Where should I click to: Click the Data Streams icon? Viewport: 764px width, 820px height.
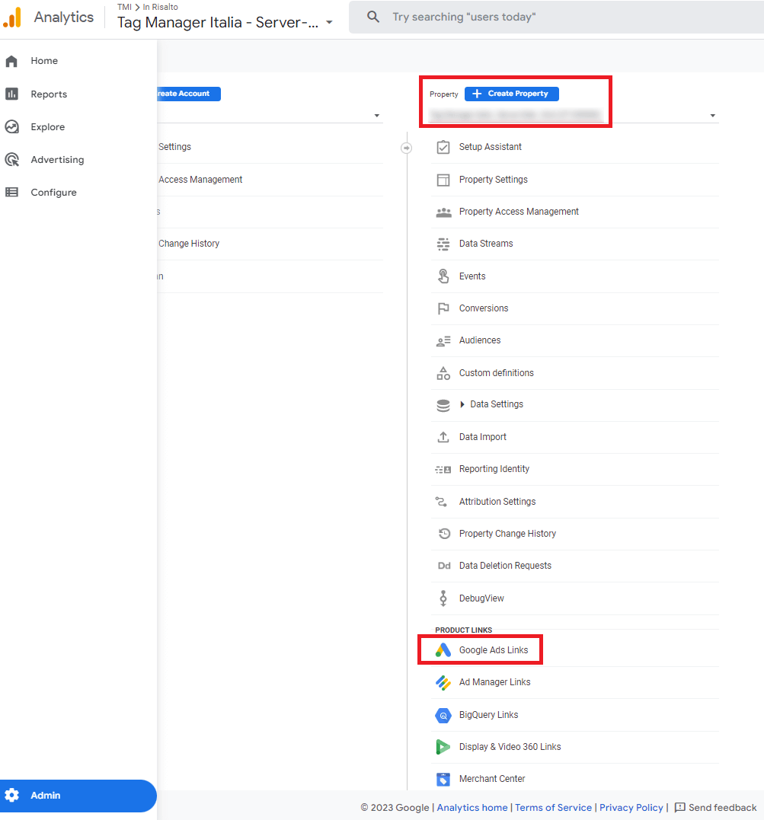point(443,244)
